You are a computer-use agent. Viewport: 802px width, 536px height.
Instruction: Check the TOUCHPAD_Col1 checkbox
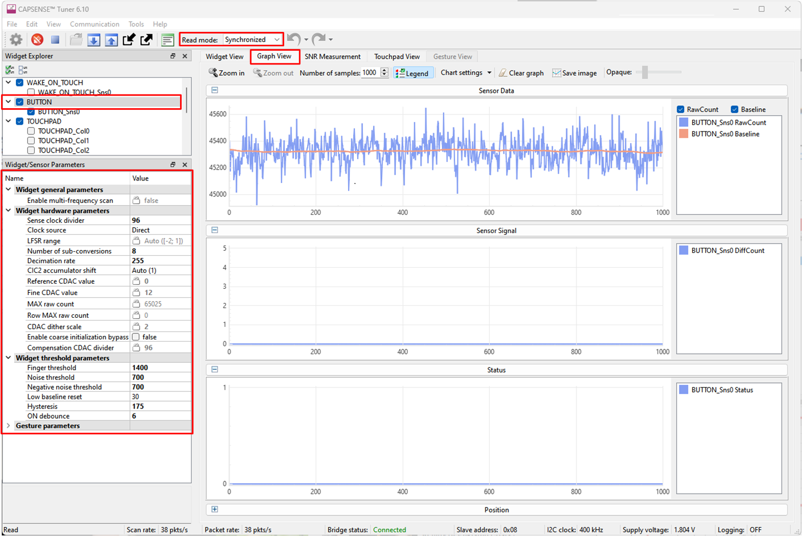[x=31, y=141]
